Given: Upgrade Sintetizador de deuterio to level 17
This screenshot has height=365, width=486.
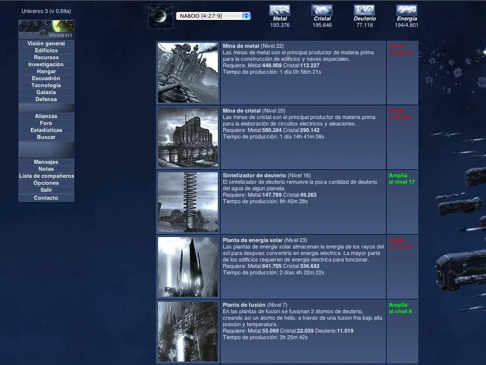Looking at the screenshot, I should click(401, 179).
